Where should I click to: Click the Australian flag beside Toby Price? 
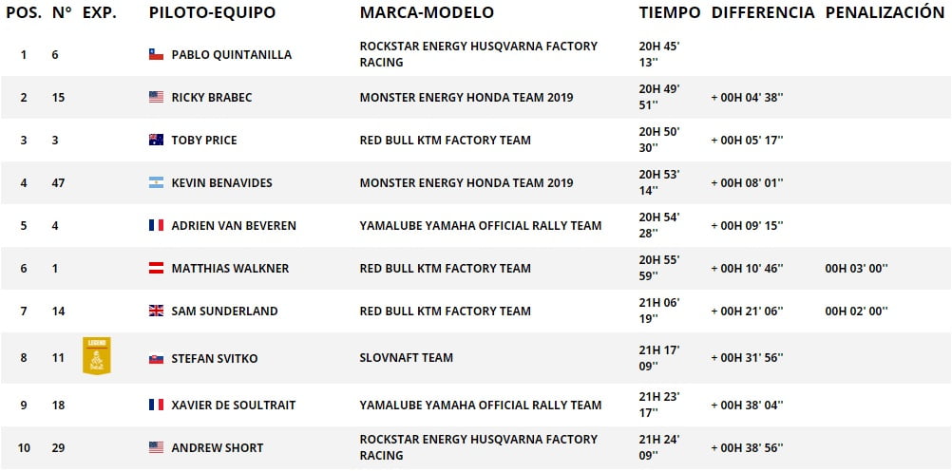tap(156, 141)
